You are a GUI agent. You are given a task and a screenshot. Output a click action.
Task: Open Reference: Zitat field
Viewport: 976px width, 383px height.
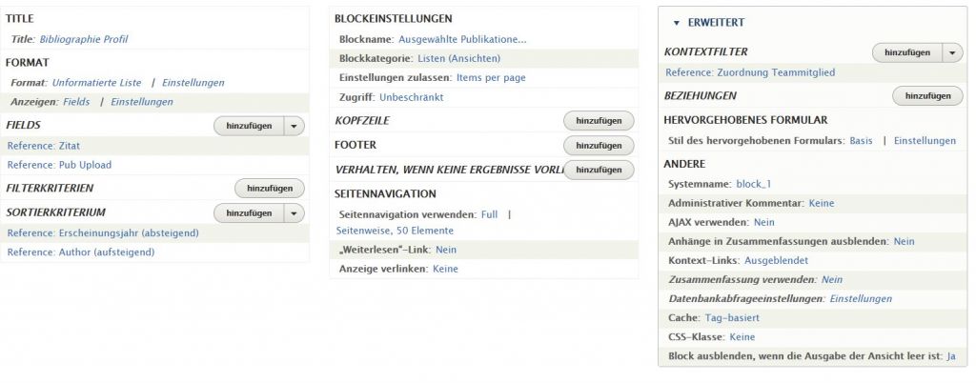coord(45,146)
